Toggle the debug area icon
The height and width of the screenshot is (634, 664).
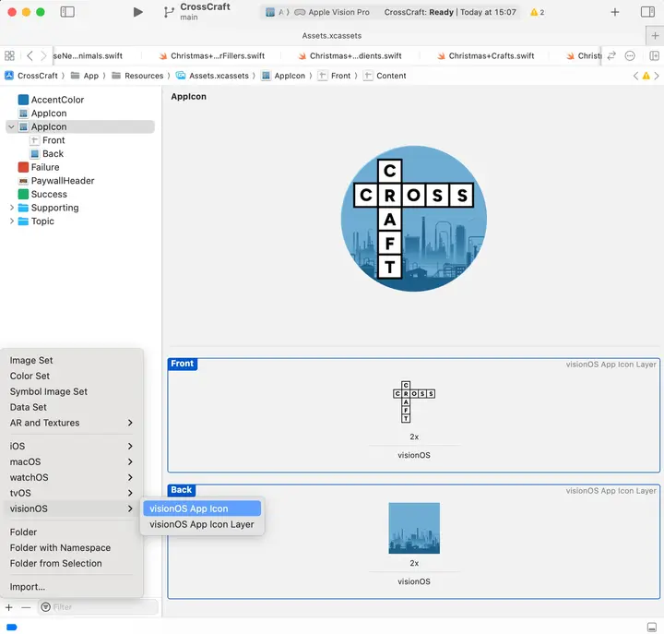click(652, 627)
